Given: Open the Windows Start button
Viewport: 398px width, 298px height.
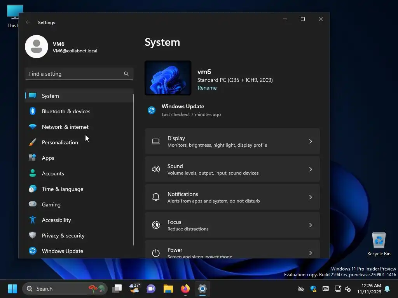Looking at the screenshot, I should pos(12,289).
